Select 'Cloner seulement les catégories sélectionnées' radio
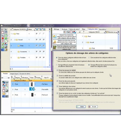The image size is (121, 139). click(x=89, y=58)
